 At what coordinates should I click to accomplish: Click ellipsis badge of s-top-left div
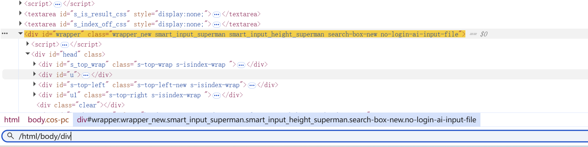pos(252,85)
